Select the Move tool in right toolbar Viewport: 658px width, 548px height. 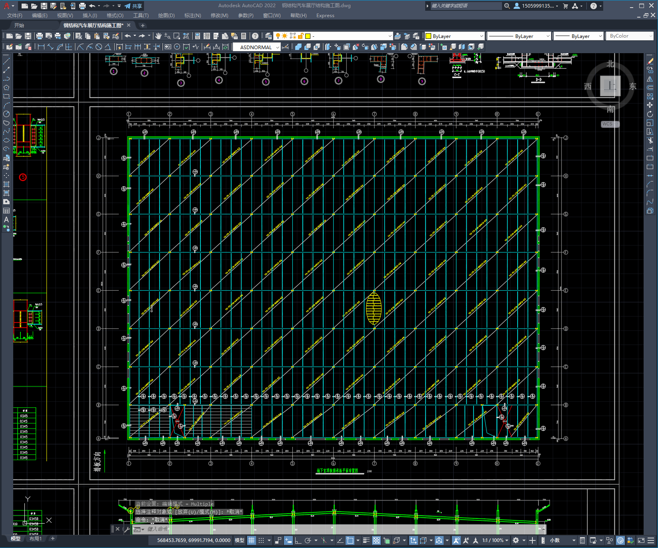[650, 105]
